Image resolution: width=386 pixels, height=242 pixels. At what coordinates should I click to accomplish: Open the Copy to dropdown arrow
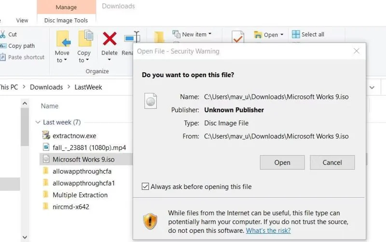[87, 60]
